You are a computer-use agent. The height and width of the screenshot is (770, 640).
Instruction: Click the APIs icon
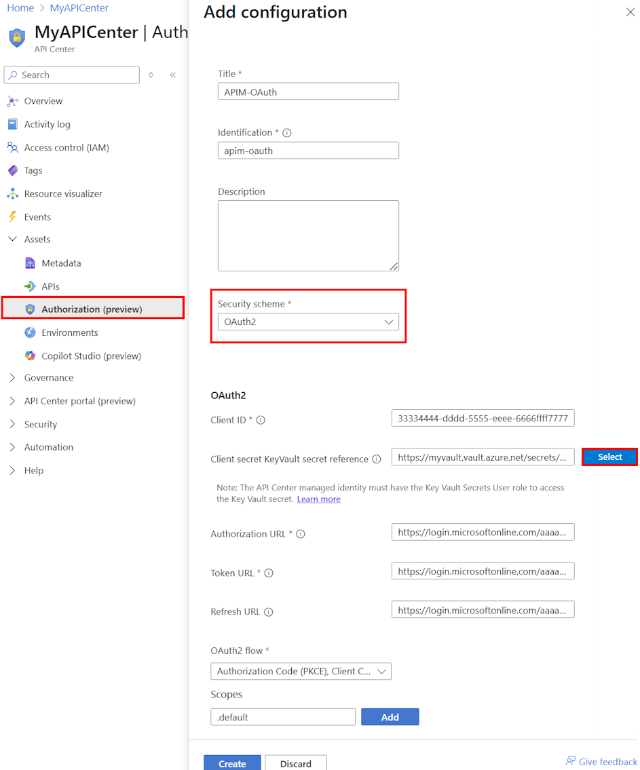pyautogui.click(x=30, y=286)
